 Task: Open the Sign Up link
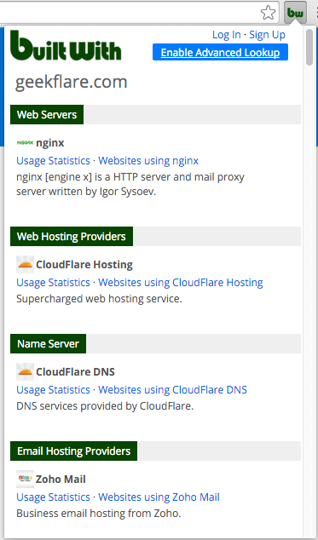point(268,35)
